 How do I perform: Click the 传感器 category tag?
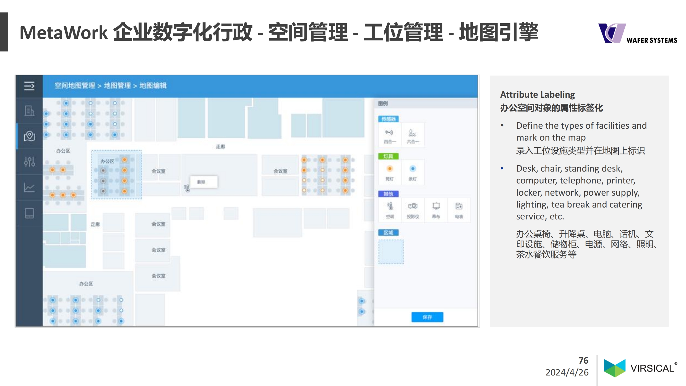click(x=388, y=119)
